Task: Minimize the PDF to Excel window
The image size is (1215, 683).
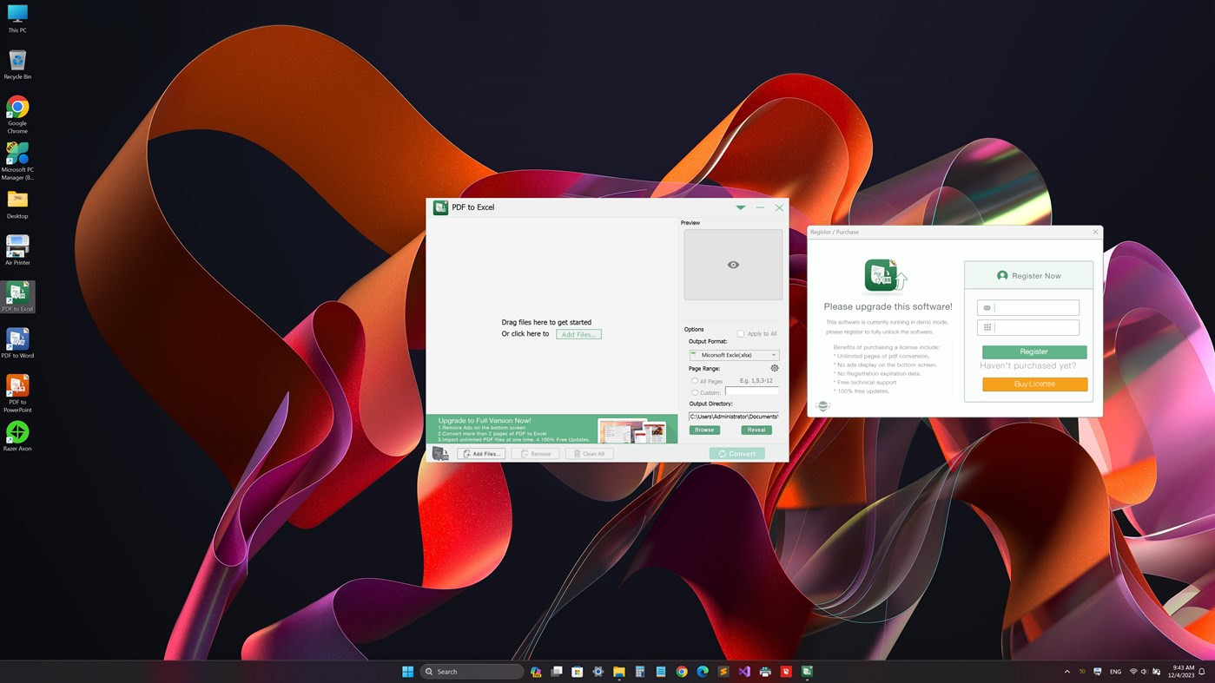Action: (x=760, y=208)
